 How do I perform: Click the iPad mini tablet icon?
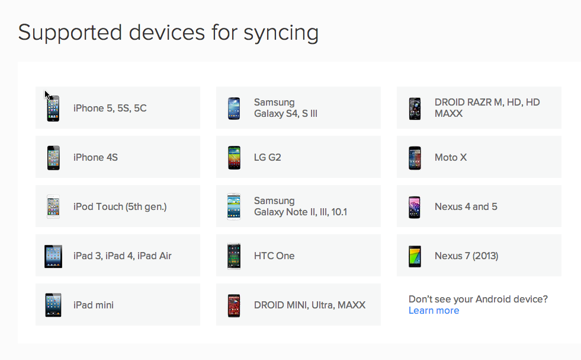point(53,305)
